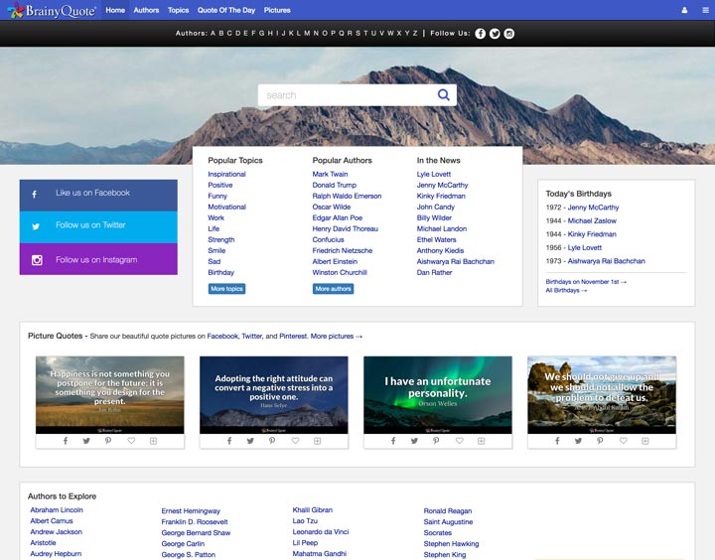Image resolution: width=715 pixels, height=560 pixels.
Task: Pin the Orson Welles quote picture
Action: (436, 441)
